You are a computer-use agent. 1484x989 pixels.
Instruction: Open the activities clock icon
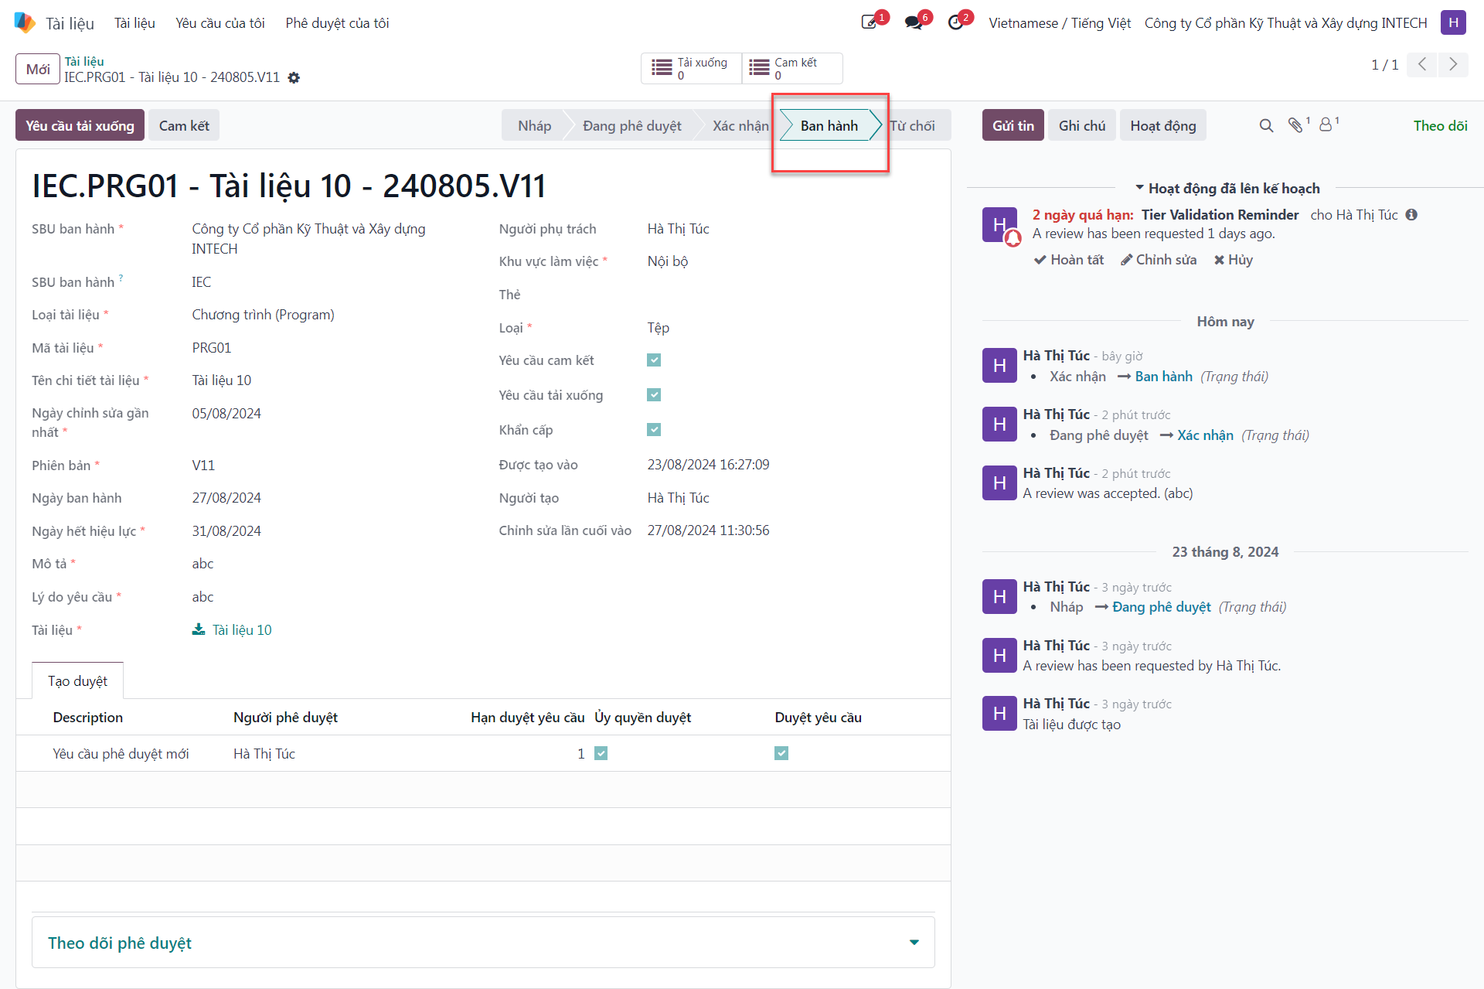(x=956, y=22)
